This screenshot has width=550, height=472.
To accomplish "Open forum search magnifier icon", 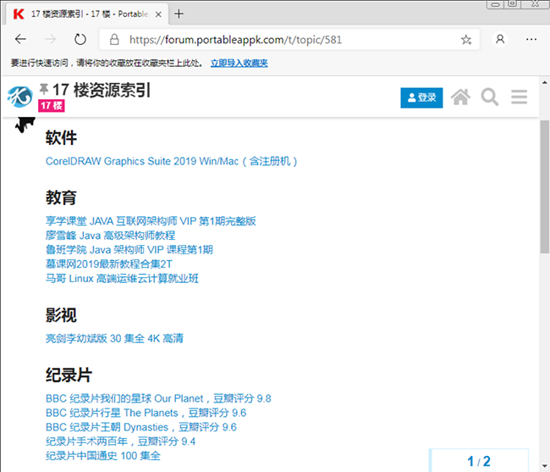I will [x=490, y=97].
